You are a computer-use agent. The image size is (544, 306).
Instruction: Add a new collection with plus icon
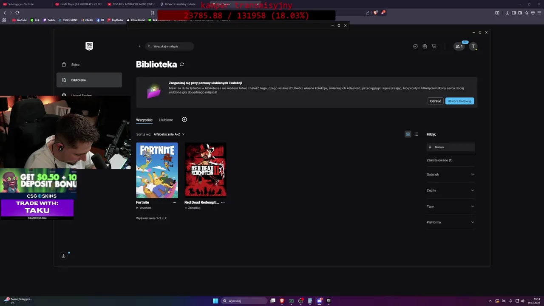click(184, 119)
